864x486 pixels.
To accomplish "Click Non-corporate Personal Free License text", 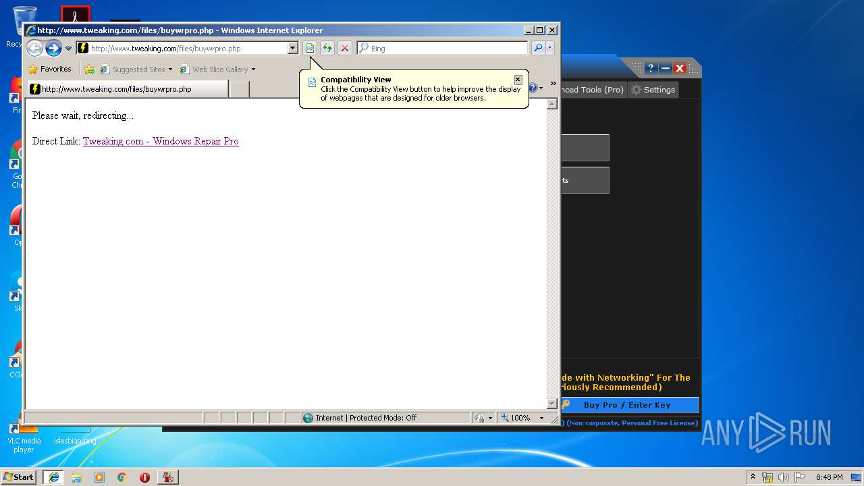I will point(632,423).
